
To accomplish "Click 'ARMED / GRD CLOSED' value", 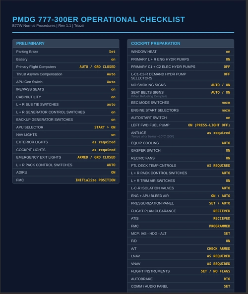I will coord(96,157).
